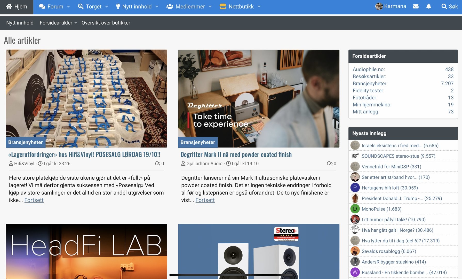Expand the Medlemmer dropdown arrow
The image size is (462, 279).
point(210,7)
